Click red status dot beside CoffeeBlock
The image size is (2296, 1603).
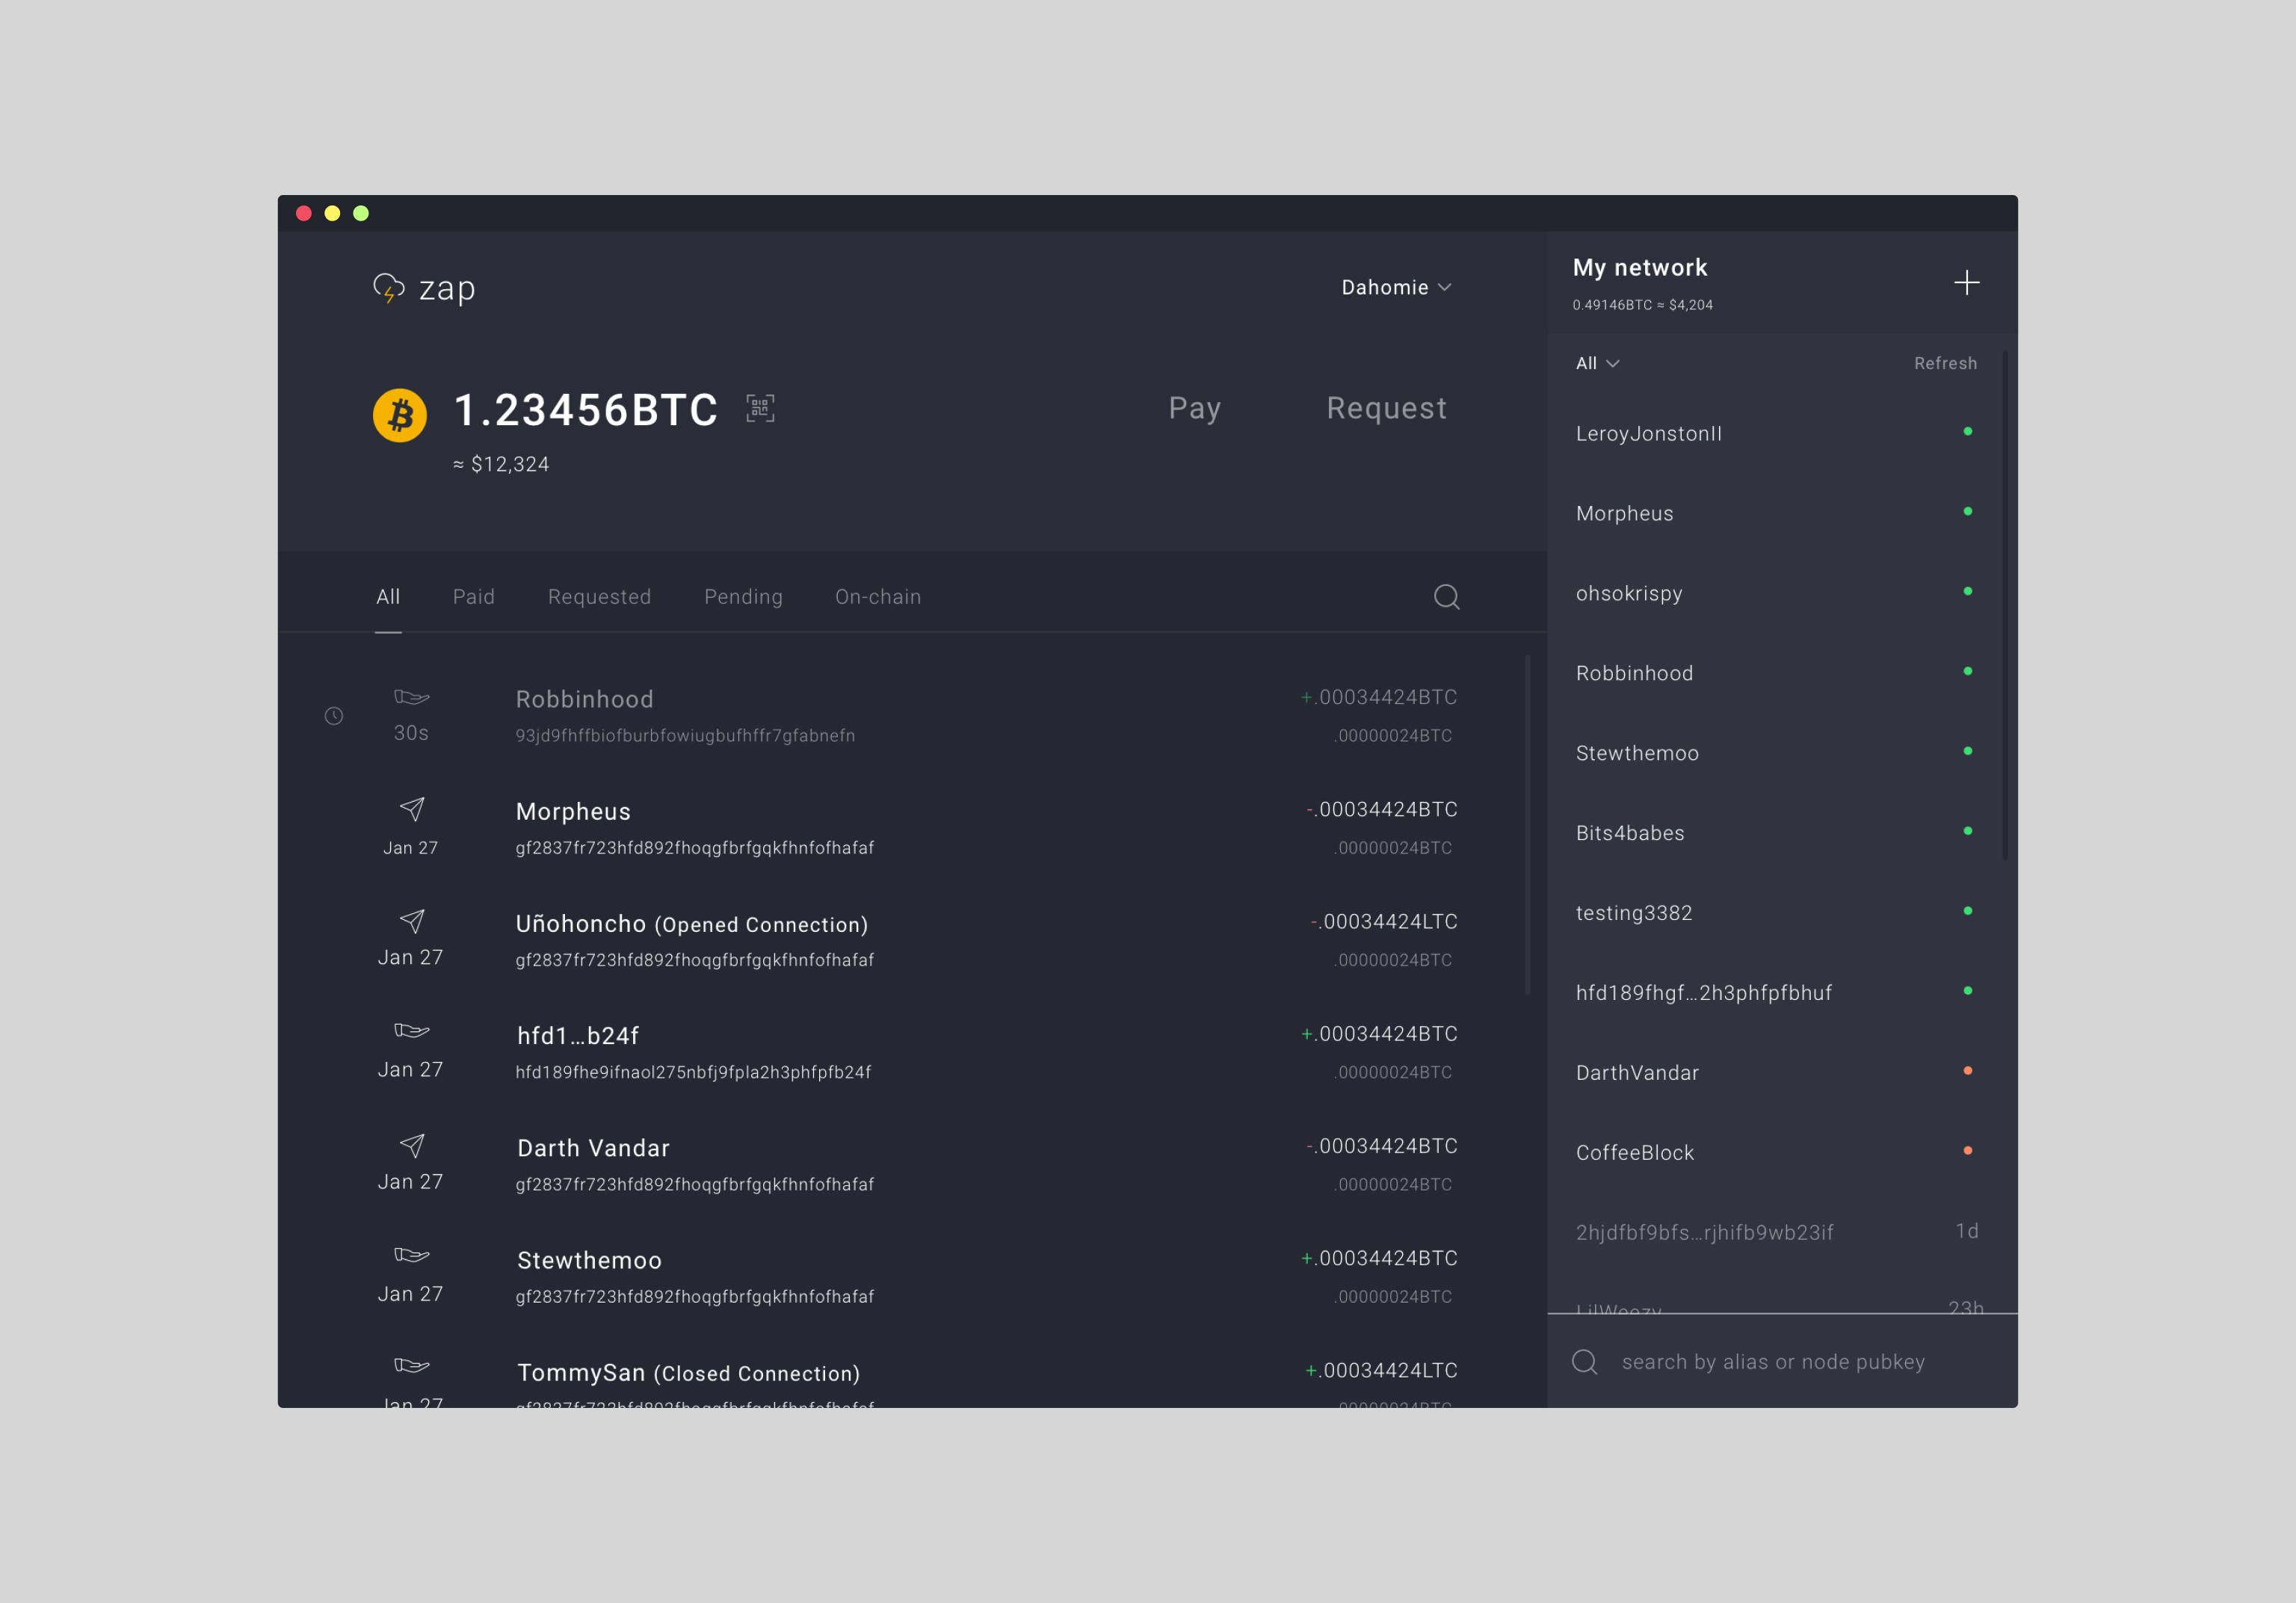point(1967,1151)
